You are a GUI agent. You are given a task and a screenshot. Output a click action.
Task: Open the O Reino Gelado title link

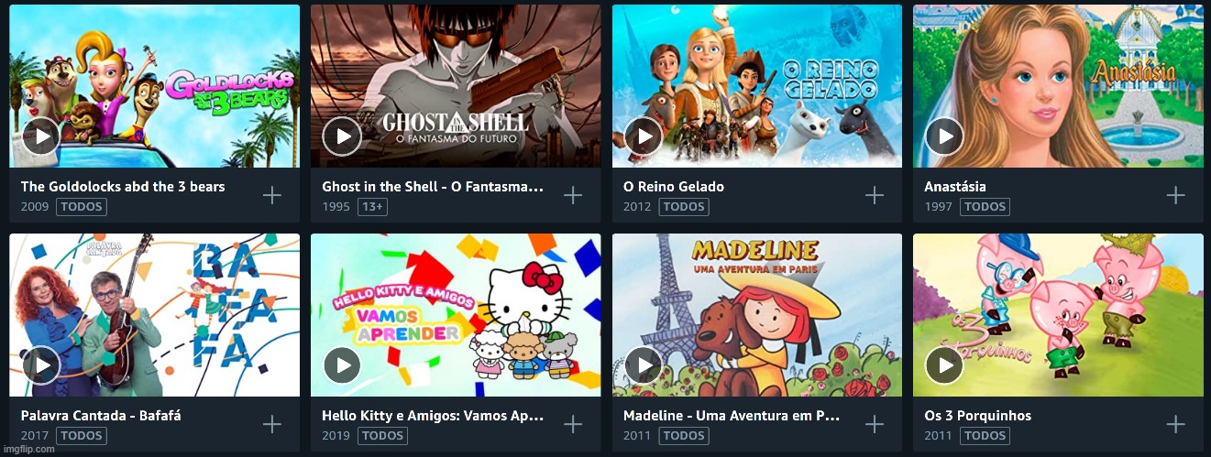674,187
